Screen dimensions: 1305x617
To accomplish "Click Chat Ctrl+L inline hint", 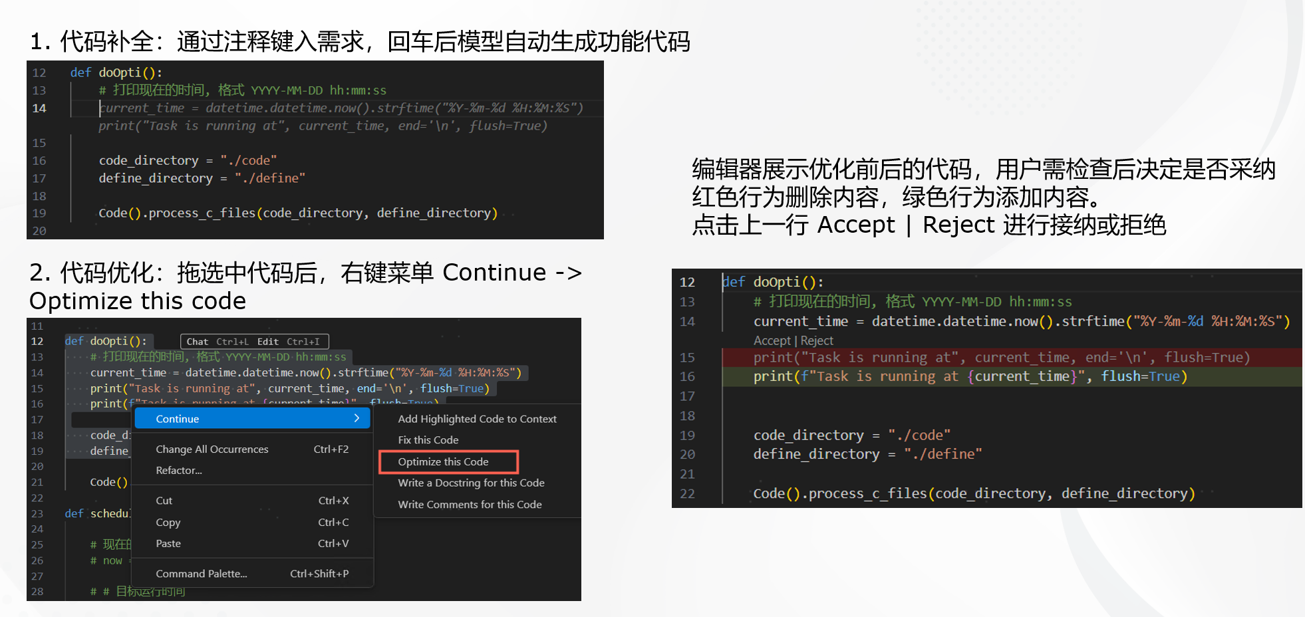I will coord(217,342).
